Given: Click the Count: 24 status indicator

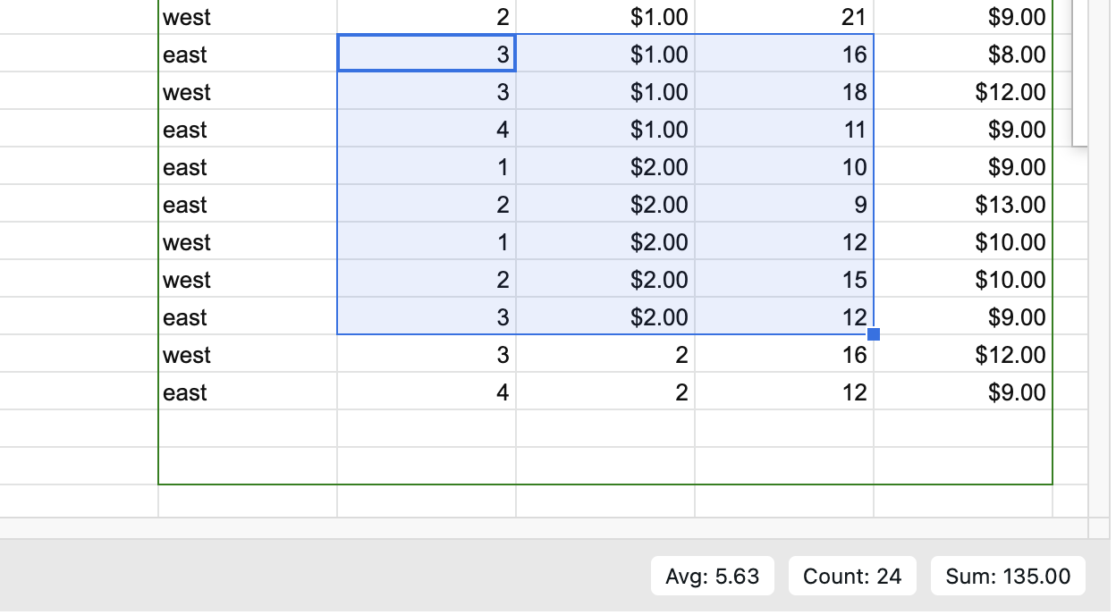Looking at the screenshot, I should 851,577.
